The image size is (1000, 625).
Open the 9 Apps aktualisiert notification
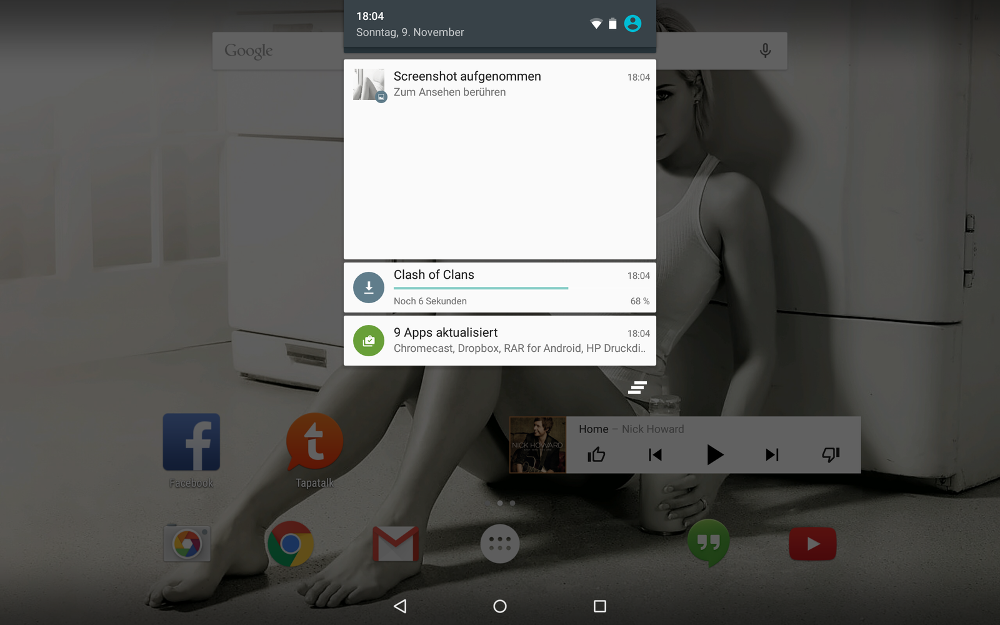point(499,341)
